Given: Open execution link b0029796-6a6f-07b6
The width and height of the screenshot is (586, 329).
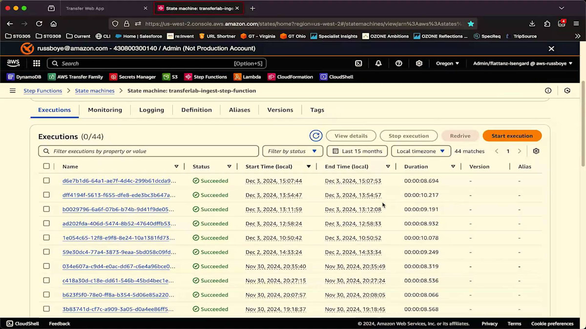Looking at the screenshot, I should (x=118, y=209).
